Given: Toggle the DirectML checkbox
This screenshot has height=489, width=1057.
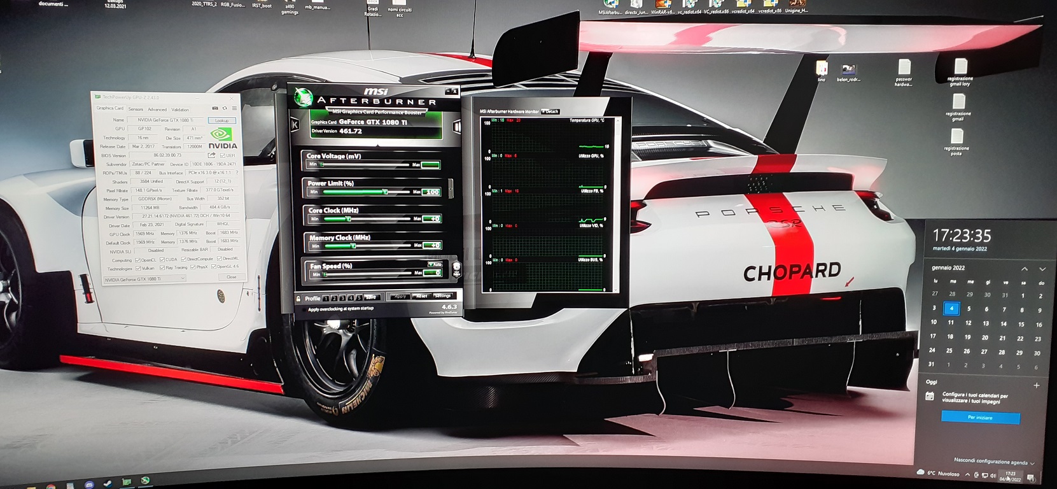Looking at the screenshot, I should pyautogui.click(x=220, y=259).
